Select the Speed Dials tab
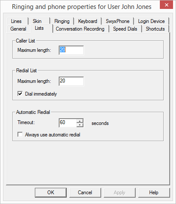Image resolution: width=176 pixels, height=204 pixels. (125, 29)
